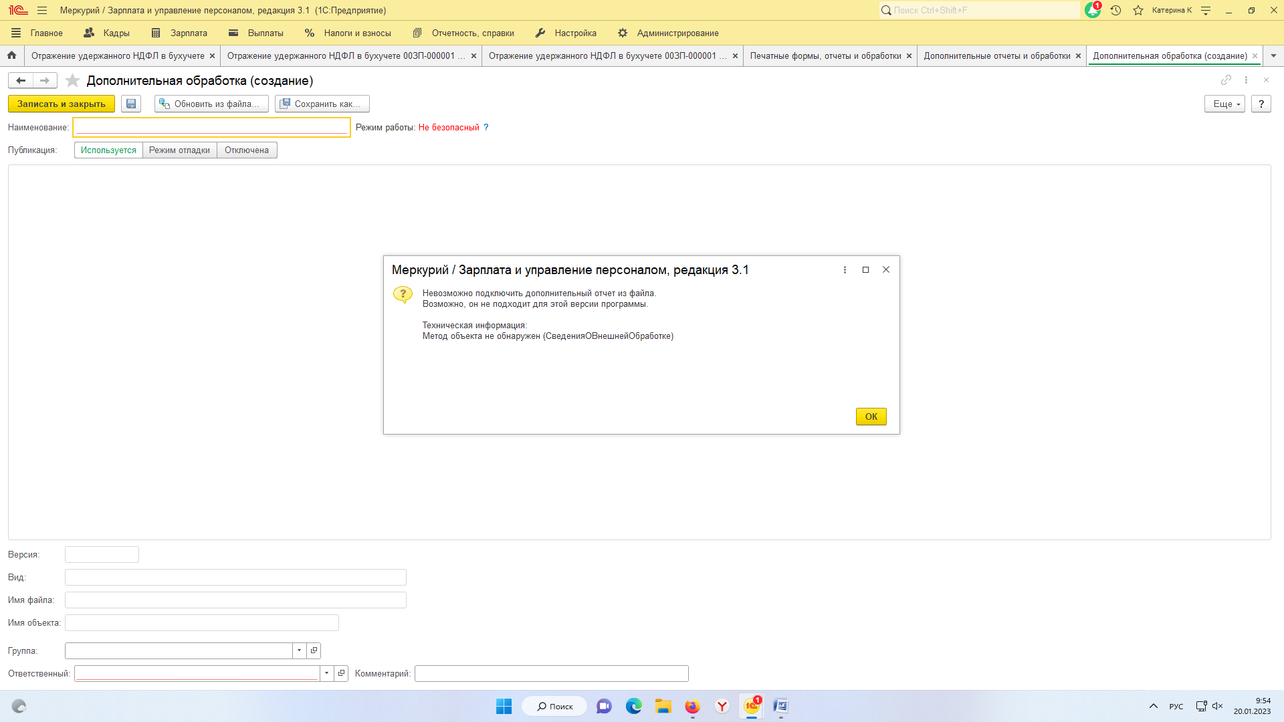Open the chat app from the taskbar
This screenshot has height=722, width=1284.
point(604,706)
